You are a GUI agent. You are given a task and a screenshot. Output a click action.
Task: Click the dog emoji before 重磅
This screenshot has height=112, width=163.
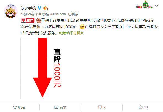[x=38, y=20]
